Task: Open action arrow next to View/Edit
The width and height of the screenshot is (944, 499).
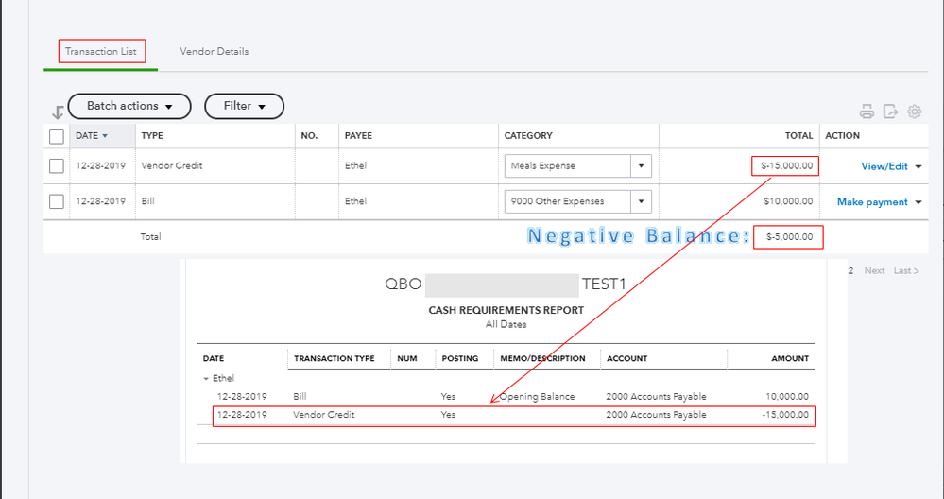Action: pos(918,166)
